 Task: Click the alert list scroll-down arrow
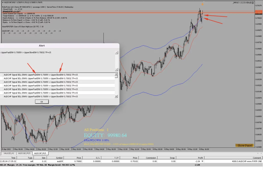coord(116,96)
